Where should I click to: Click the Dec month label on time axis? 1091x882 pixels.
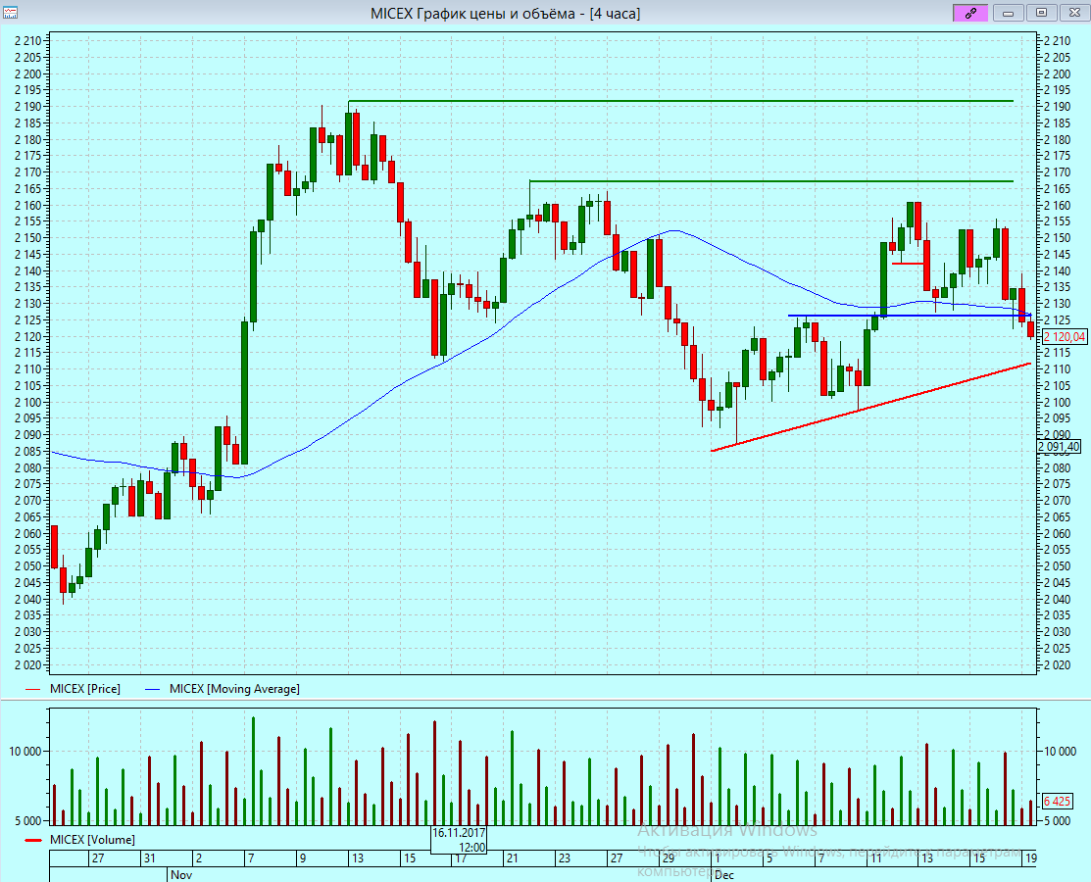pyautogui.click(x=724, y=875)
